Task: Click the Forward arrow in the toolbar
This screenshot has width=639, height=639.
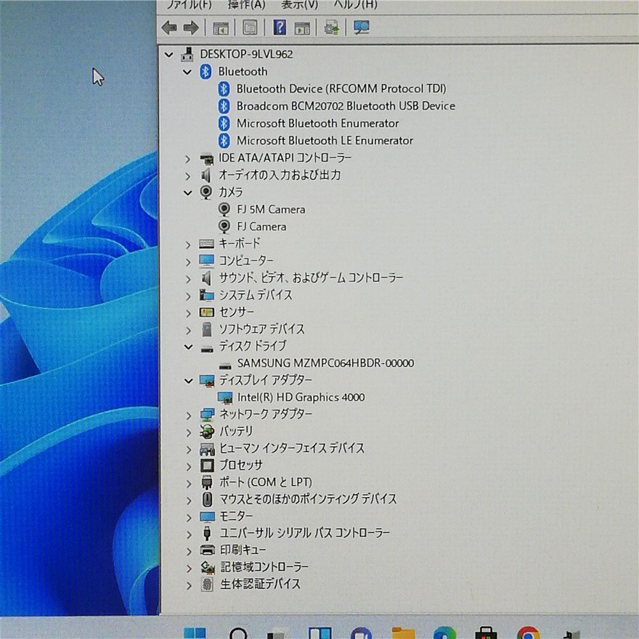Action: [191, 27]
